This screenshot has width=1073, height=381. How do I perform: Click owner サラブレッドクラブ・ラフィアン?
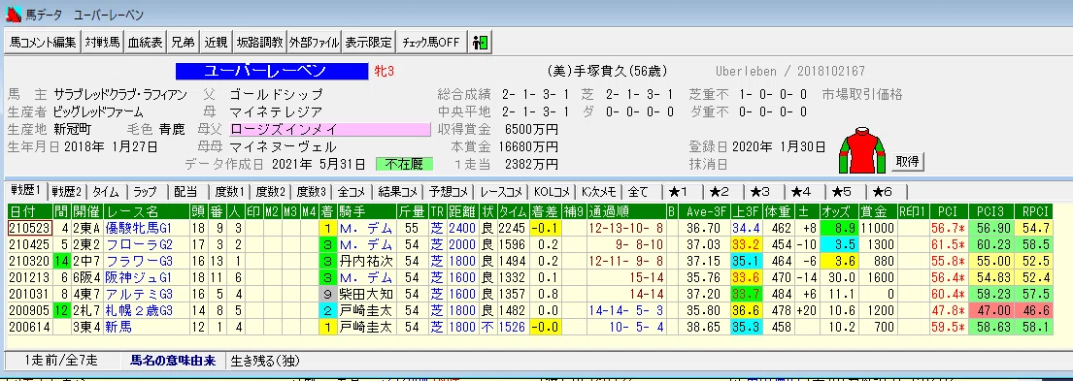point(120,94)
